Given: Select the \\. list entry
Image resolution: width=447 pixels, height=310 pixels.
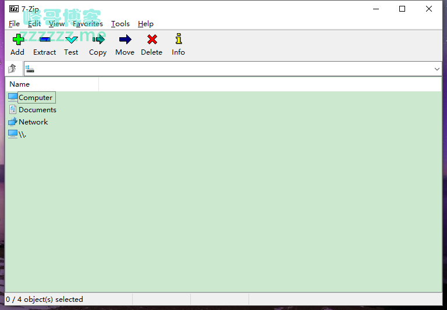Looking at the screenshot, I should coord(22,134).
